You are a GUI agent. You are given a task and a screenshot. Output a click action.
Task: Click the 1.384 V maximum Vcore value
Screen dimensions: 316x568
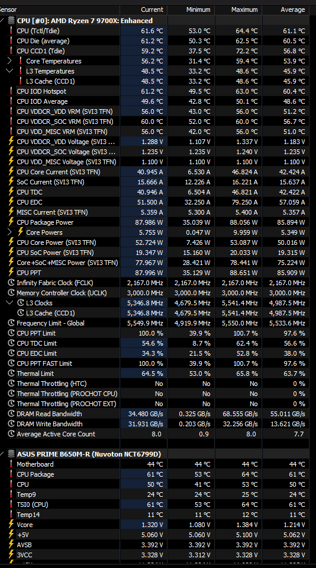[247, 525]
